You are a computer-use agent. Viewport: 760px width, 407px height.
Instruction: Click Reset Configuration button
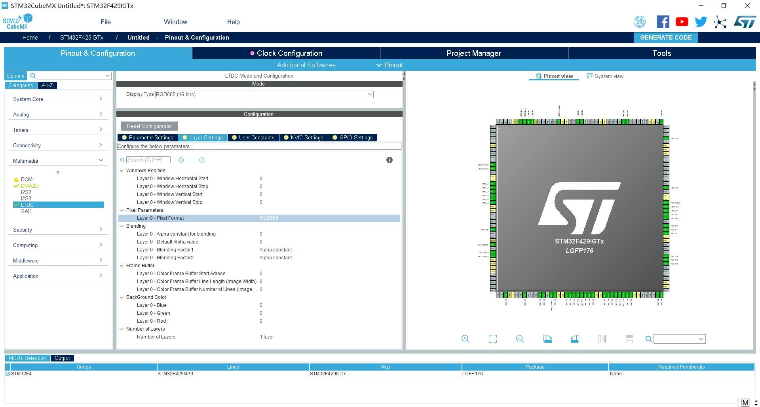click(149, 126)
